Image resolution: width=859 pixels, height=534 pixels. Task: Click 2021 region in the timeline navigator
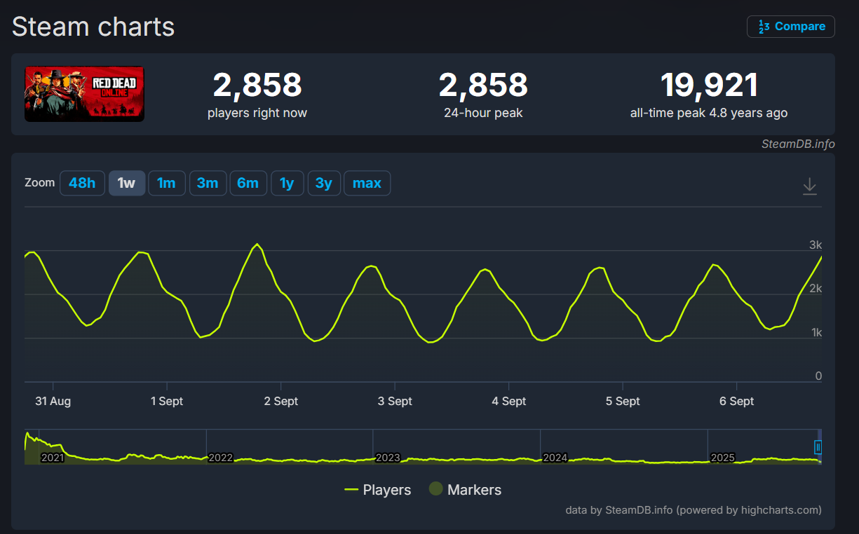[53, 458]
